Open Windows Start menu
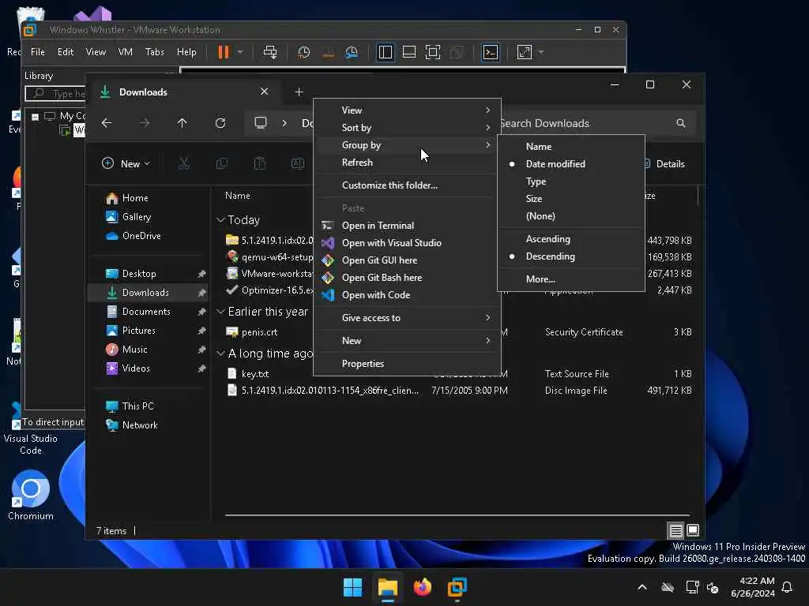This screenshot has width=809, height=606. pyautogui.click(x=353, y=587)
